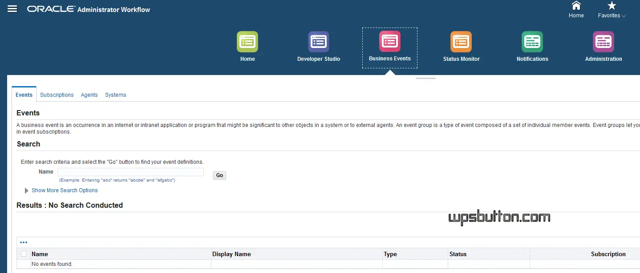This screenshot has width=640, height=273.
Task: Select the Business Events icon
Action: click(x=390, y=41)
